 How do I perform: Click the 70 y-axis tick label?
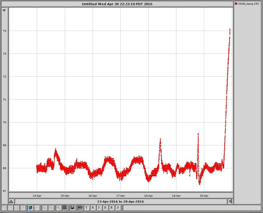click(x=4, y=122)
